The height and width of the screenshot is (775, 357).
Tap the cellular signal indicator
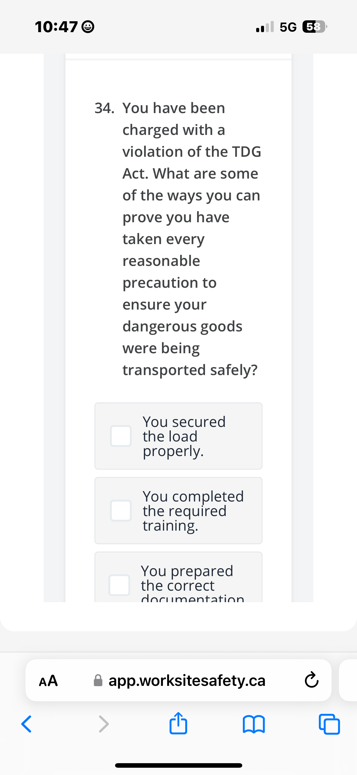[x=264, y=27]
